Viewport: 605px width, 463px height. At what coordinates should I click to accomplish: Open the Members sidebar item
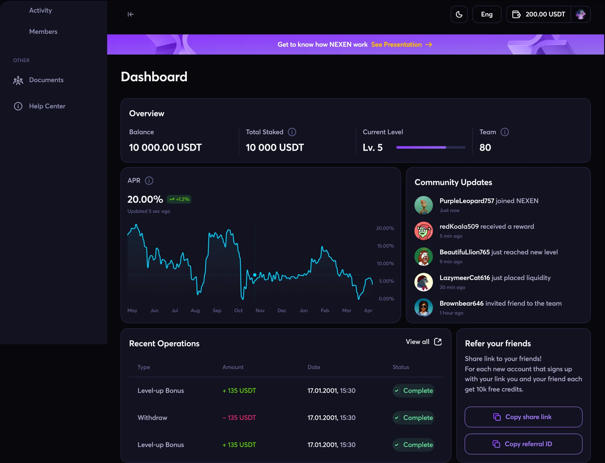pos(43,32)
